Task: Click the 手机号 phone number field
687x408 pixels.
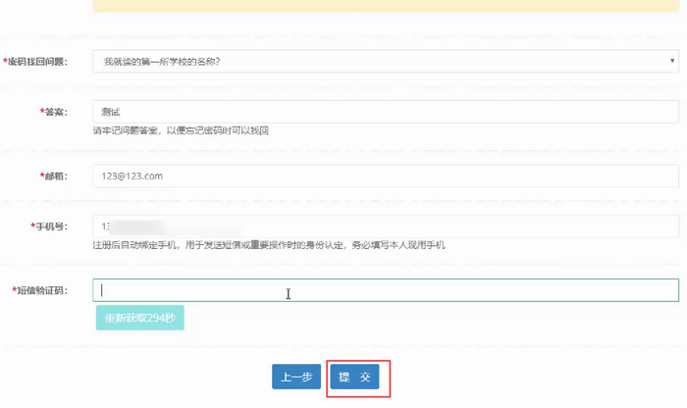Action: point(385,227)
